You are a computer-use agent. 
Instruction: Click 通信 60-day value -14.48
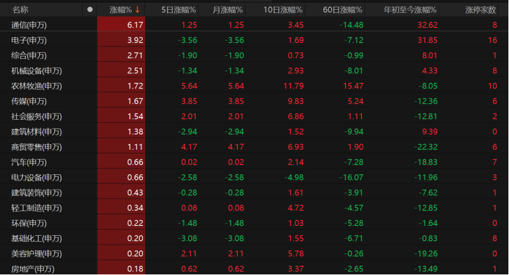[351, 25]
